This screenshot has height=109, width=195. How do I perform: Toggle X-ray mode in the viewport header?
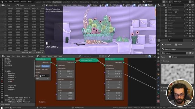pyautogui.click(x=140, y=5)
